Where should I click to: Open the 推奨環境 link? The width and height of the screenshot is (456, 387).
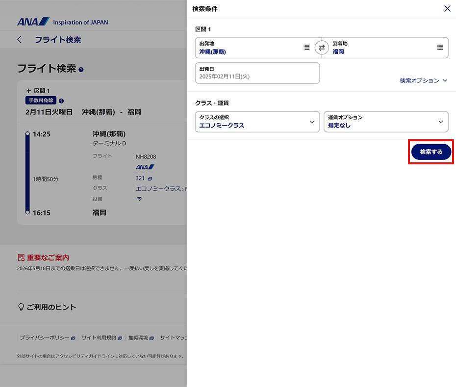(x=140, y=338)
